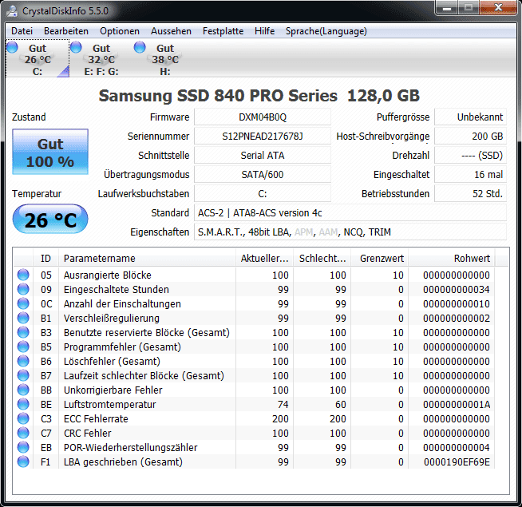Select the Verschleißregulierung parameter name
Image resolution: width=522 pixels, height=507 pixels.
click(x=112, y=318)
